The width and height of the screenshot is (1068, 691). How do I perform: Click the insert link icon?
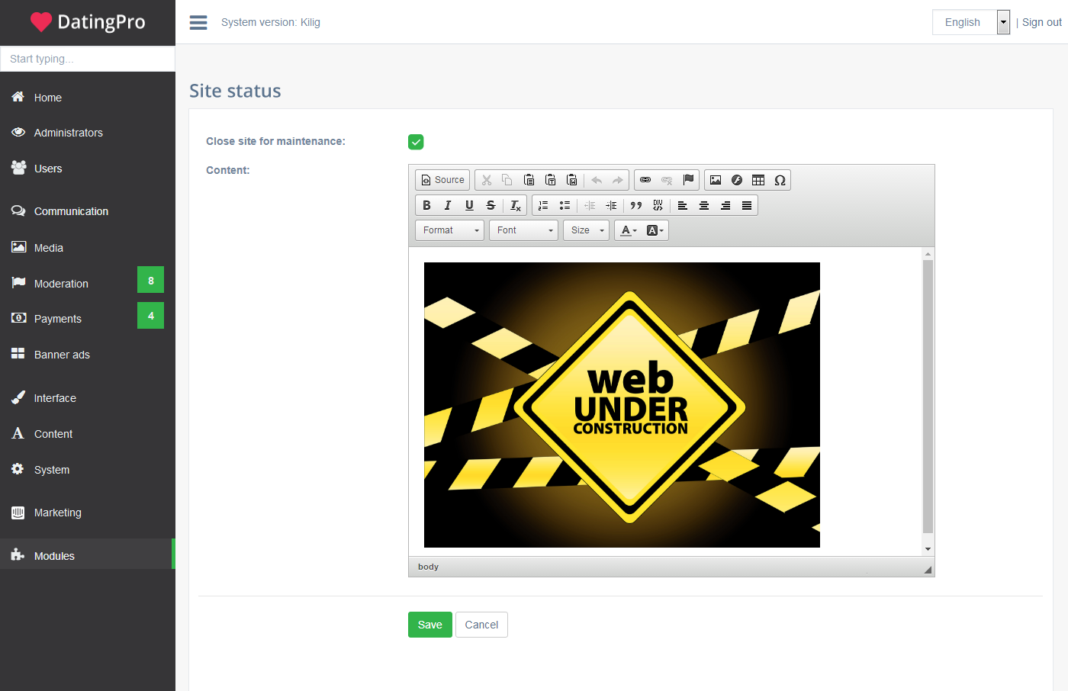[x=645, y=180]
